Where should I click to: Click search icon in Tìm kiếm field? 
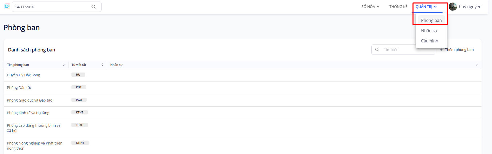point(377,50)
